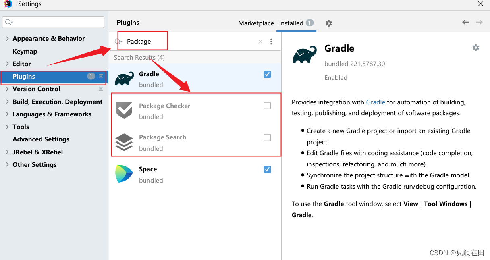Image resolution: width=490 pixels, height=260 pixels.
Task: Close the Settings dialog window
Action: (x=480, y=4)
